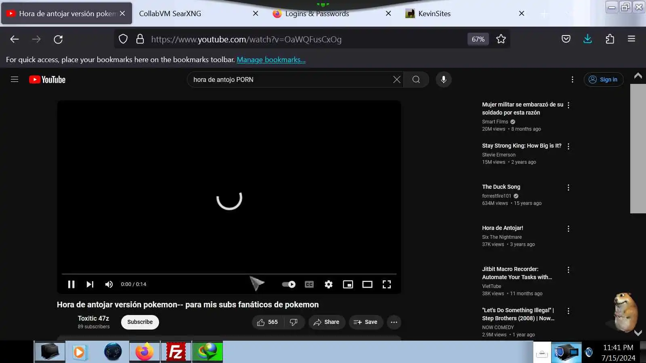Open 'Mujer militar se embarazó' video
The width and height of the screenshot is (646, 363).
[x=522, y=108]
